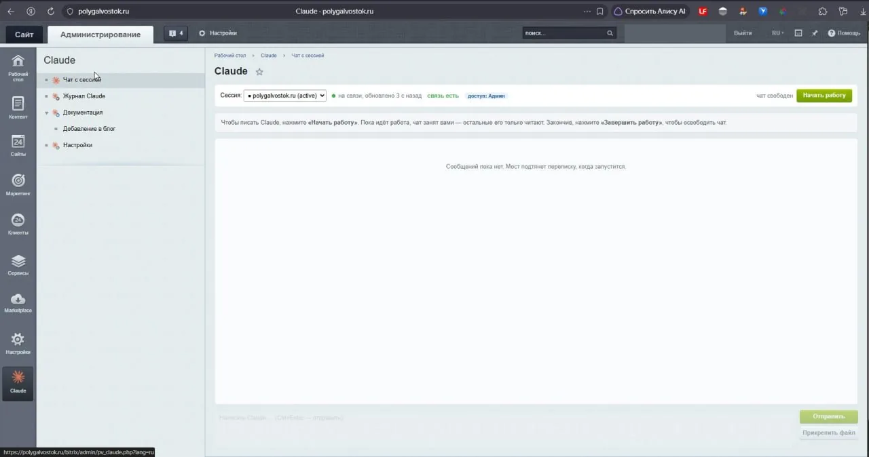Image resolution: width=869 pixels, height=457 pixels.
Task: Click the pin panel icon in the admin header
Action: click(815, 33)
